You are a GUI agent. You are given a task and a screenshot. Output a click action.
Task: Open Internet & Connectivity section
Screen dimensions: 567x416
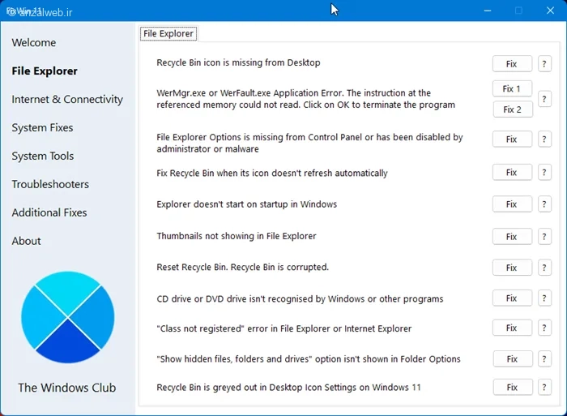click(67, 100)
